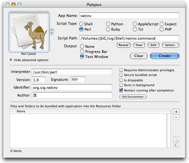Screen dimensions: 189x163
Task: Click the Script Path field
Action: pyautogui.click(x=129, y=38)
